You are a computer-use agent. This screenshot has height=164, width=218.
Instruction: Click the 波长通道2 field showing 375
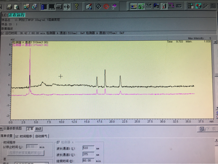(88, 154)
